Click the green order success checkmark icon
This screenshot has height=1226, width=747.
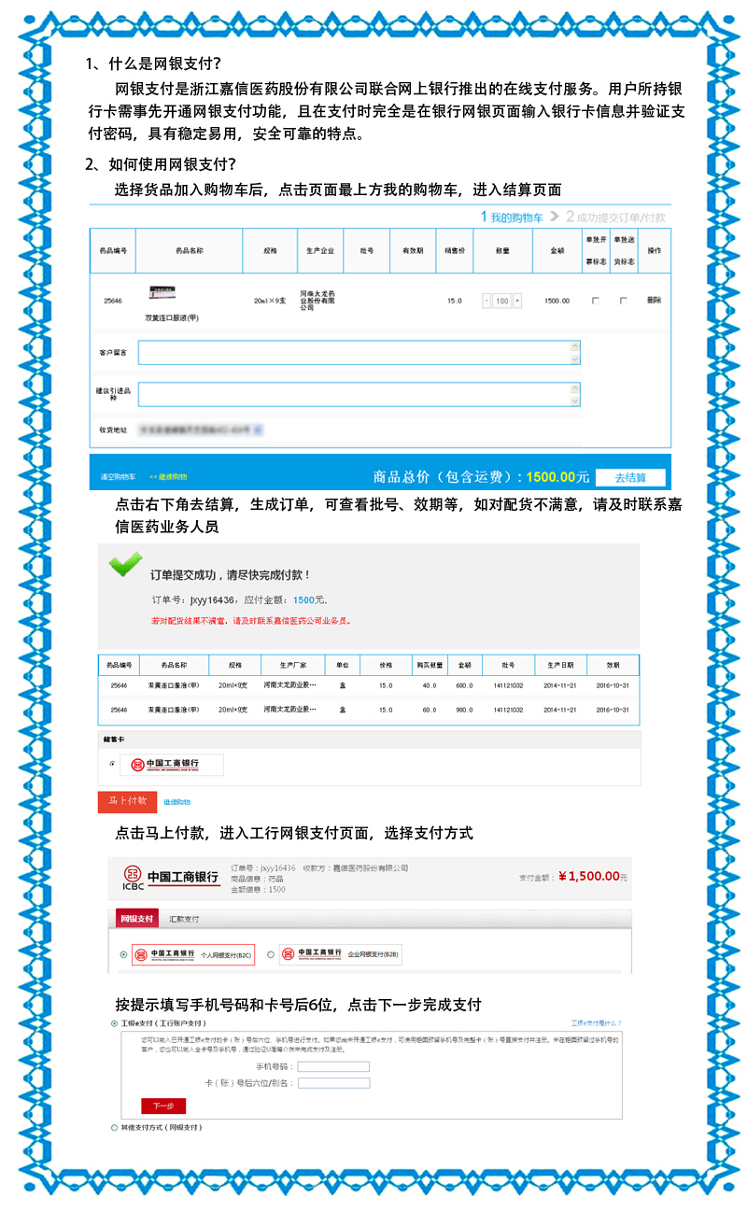126,564
